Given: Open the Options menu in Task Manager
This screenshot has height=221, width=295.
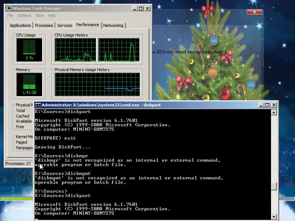Looking at the screenshot, I should pos(24,15).
